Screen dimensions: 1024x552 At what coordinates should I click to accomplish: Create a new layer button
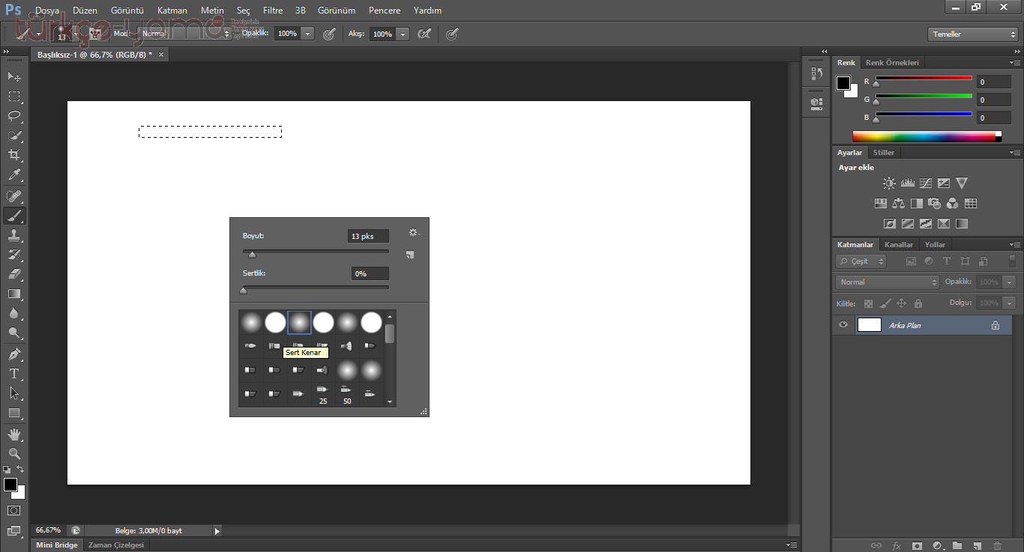click(977, 546)
